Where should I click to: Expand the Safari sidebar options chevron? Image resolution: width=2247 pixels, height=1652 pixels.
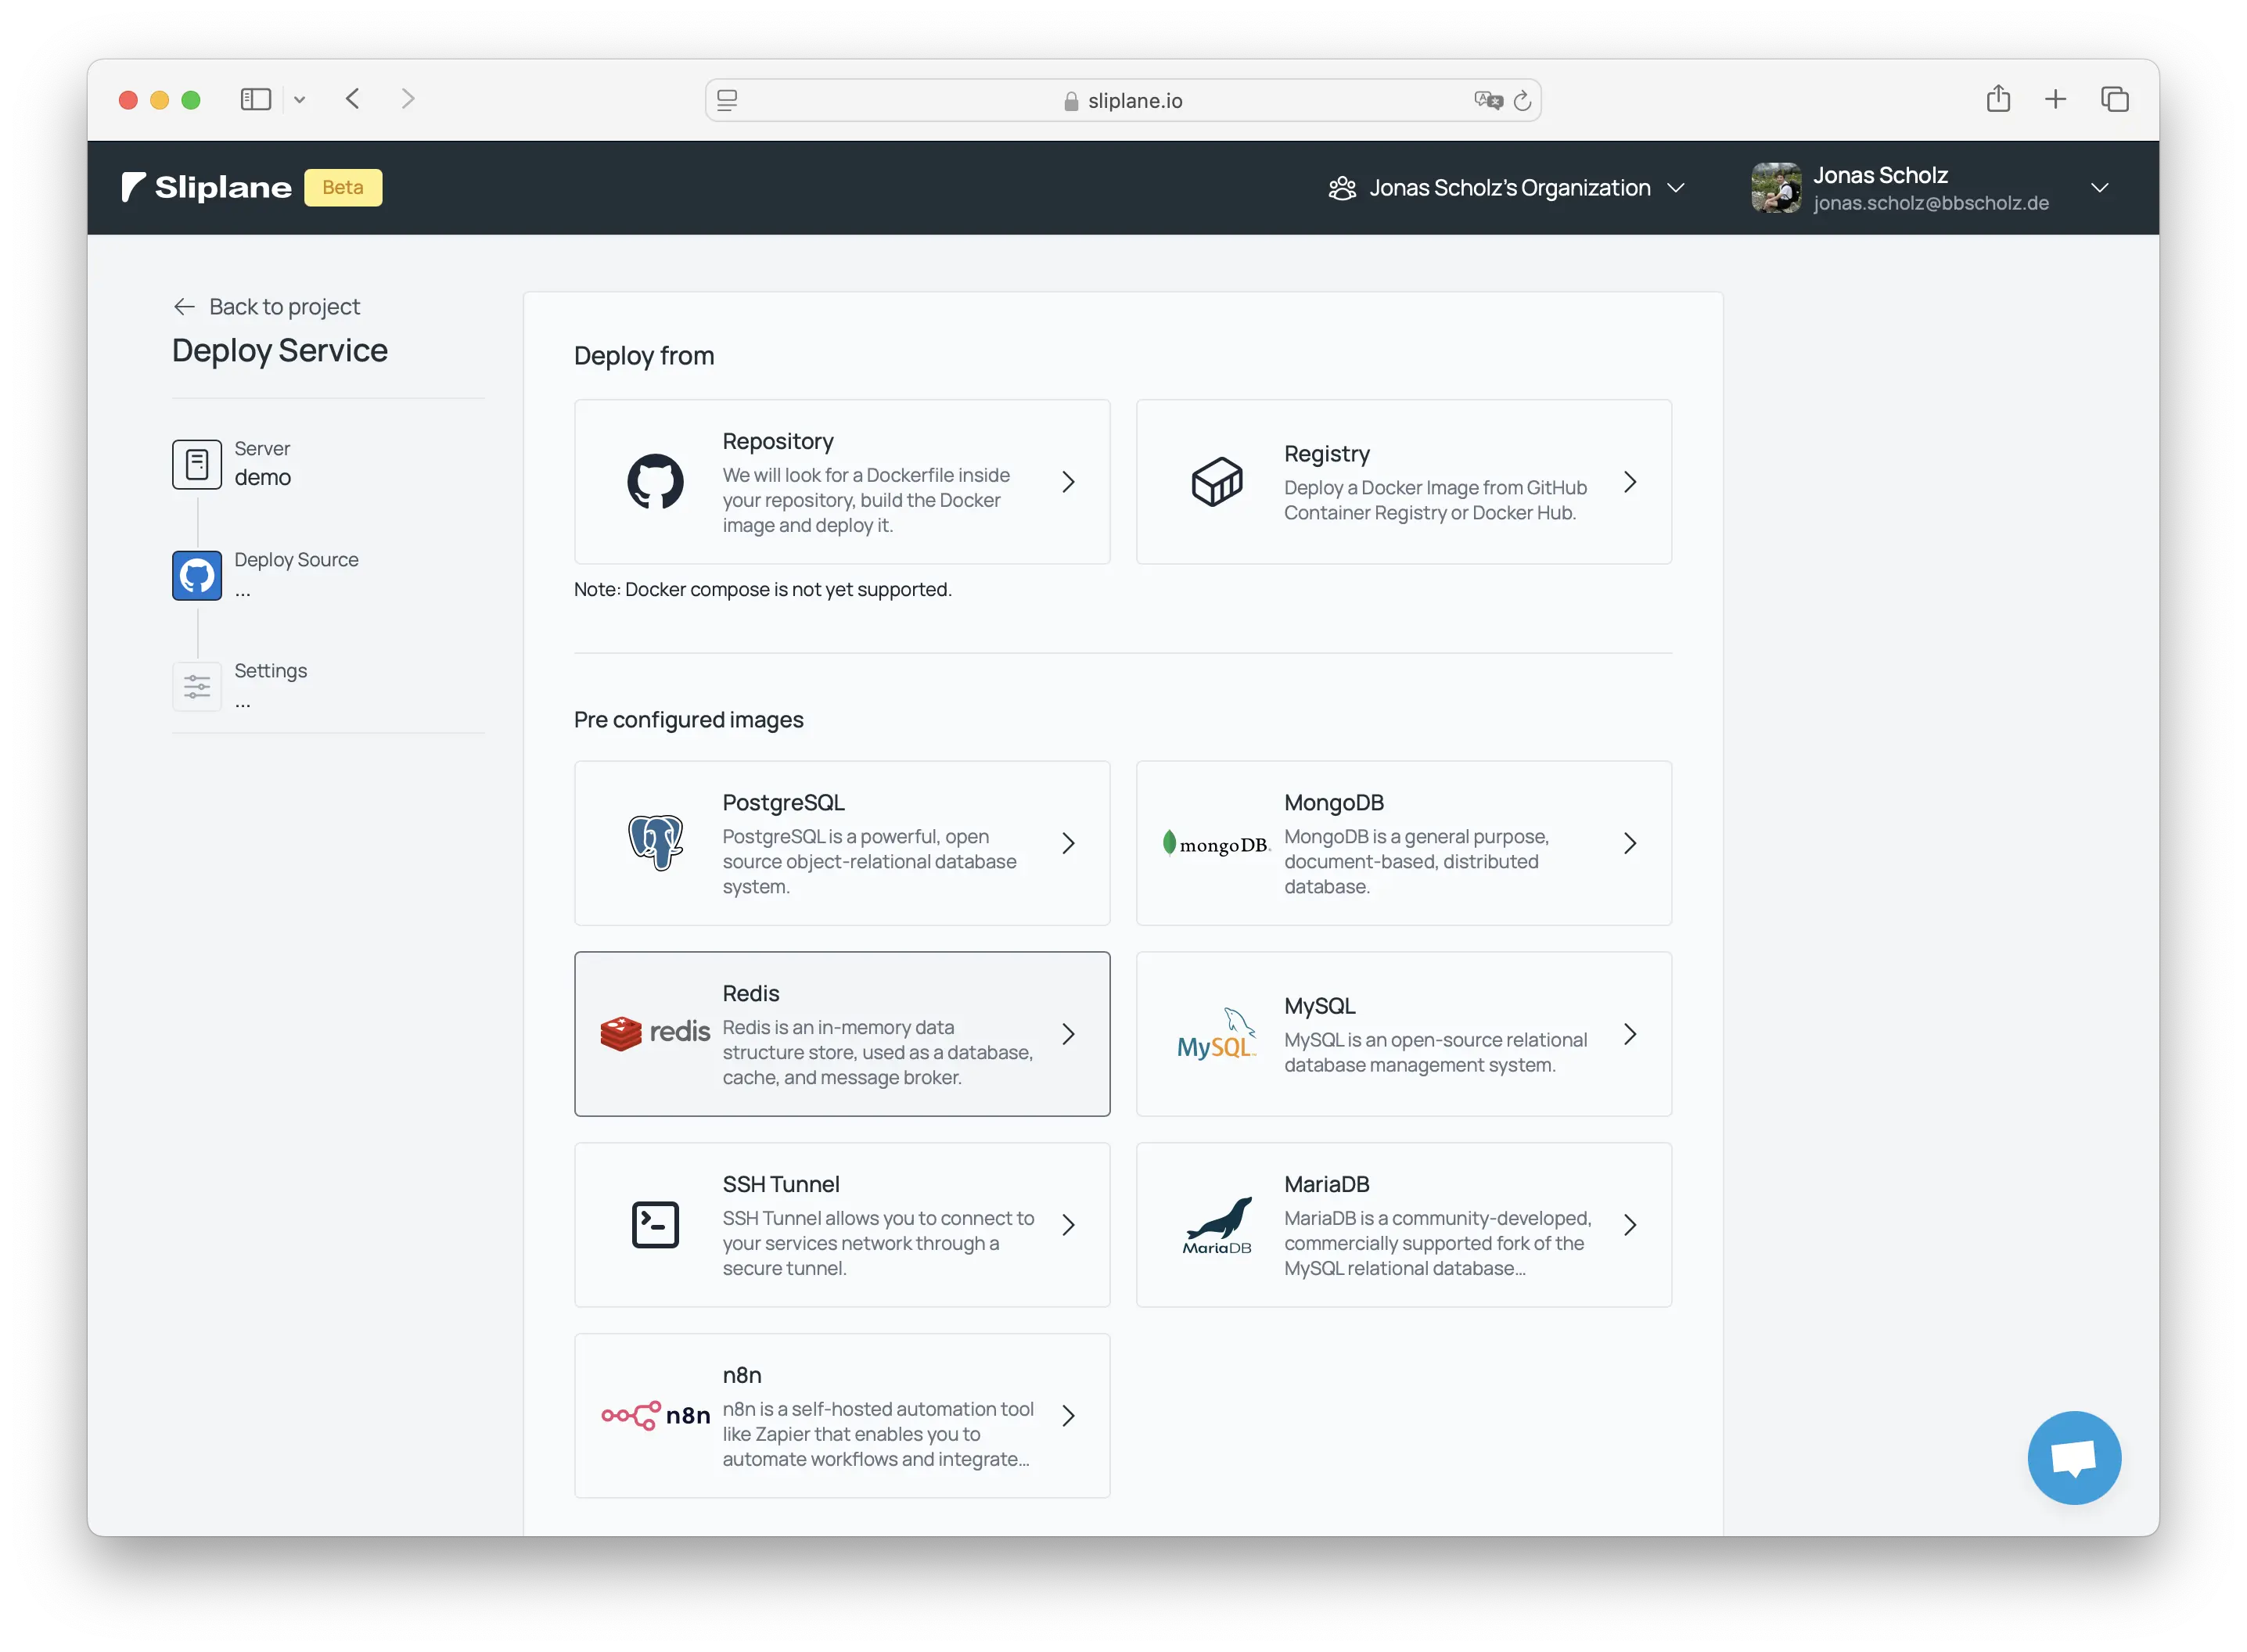[x=299, y=100]
